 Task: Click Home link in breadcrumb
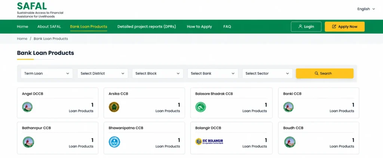coord(22,39)
